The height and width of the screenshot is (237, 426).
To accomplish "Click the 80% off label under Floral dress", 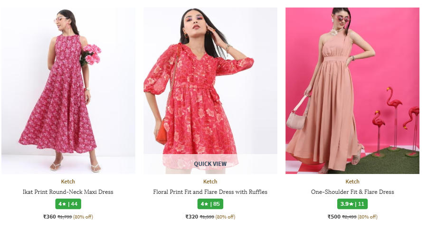I will [x=225, y=217].
